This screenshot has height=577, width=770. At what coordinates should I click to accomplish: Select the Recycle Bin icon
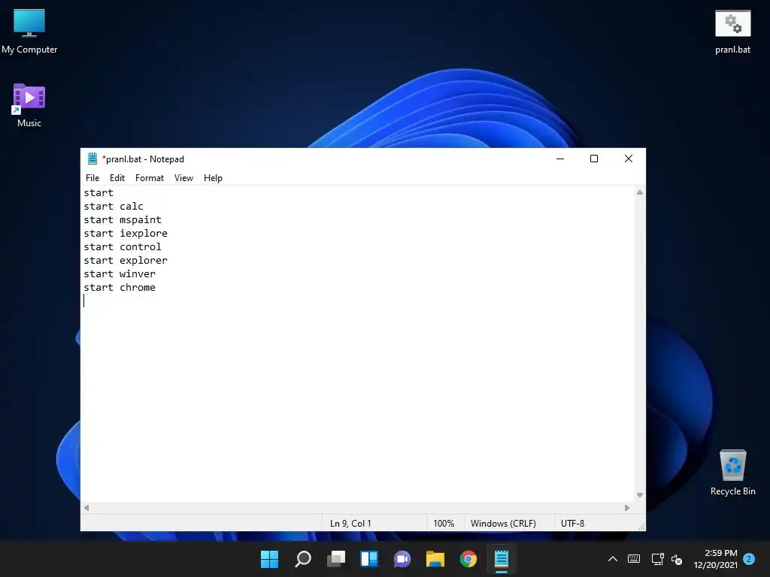point(732,473)
